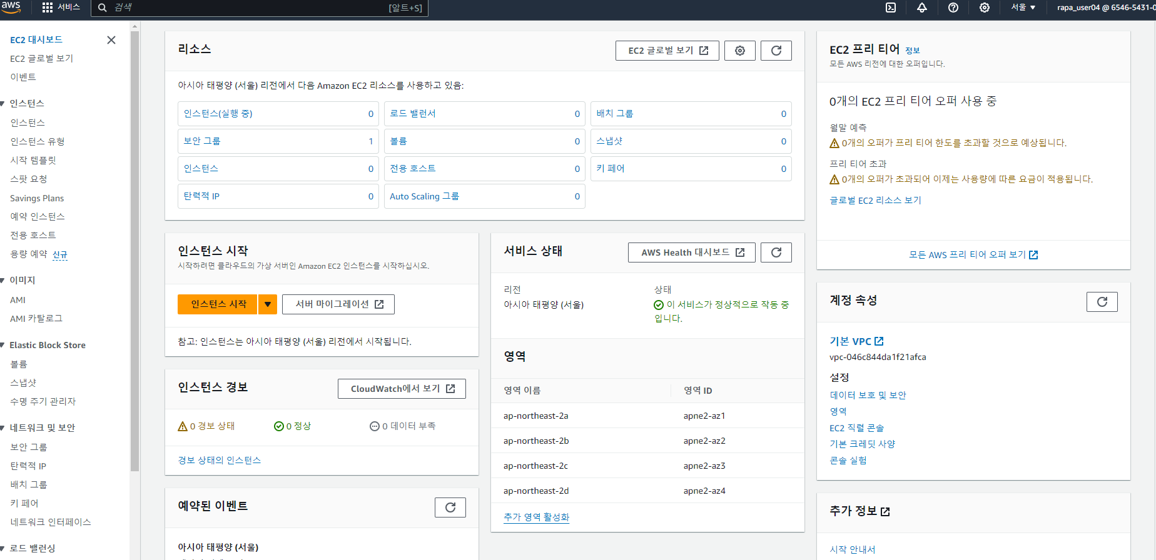This screenshot has width=1156, height=560.
Task: Open 수명 주기 관리자 in the sidebar
Action: 43,402
